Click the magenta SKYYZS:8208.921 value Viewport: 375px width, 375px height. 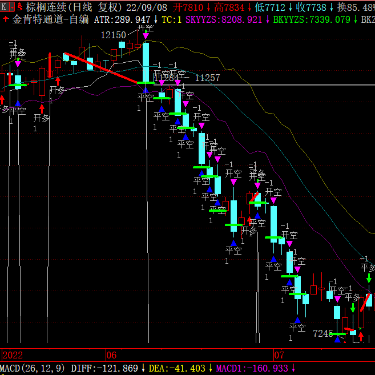[224, 19]
